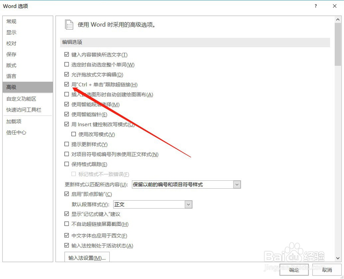344x279 pixels.
Task: Uncheck 显示"记忆式键入"建议
Action: (x=67, y=214)
